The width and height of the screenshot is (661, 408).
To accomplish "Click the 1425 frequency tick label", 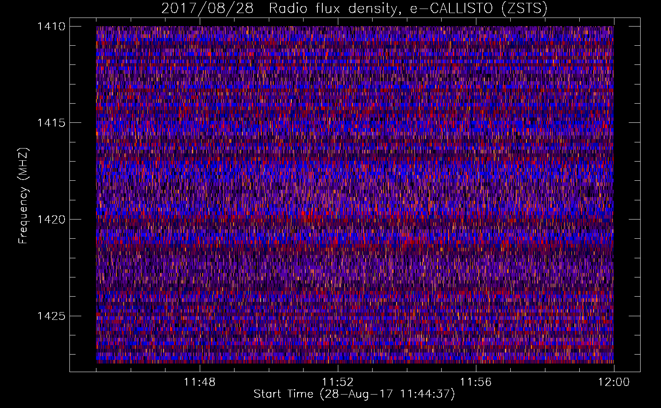I will (x=51, y=316).
